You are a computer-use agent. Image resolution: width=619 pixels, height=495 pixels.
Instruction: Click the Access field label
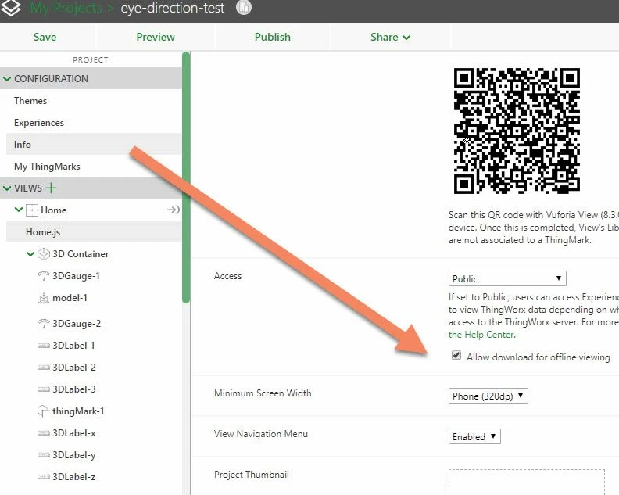point(227,276)
